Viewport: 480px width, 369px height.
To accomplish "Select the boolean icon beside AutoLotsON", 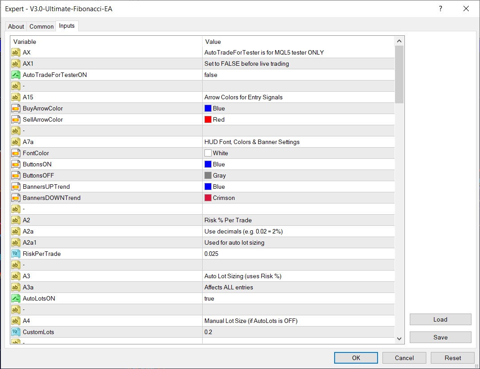I will (x=16, y=298).
